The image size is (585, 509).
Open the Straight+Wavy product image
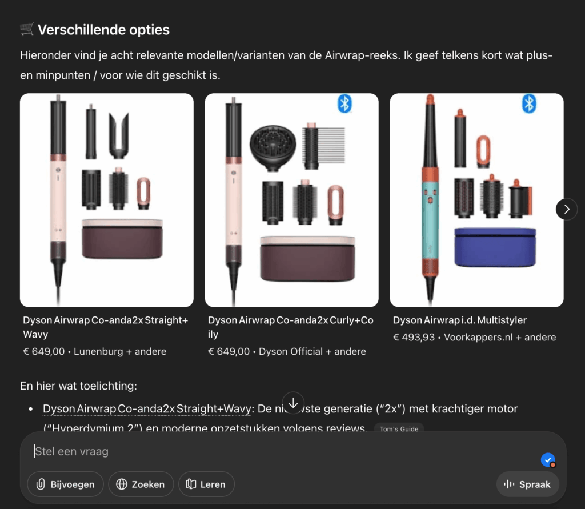coord(107,200)
